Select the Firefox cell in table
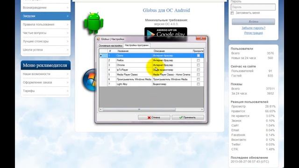This screenshot has height=168, width=299. [134, 60]
